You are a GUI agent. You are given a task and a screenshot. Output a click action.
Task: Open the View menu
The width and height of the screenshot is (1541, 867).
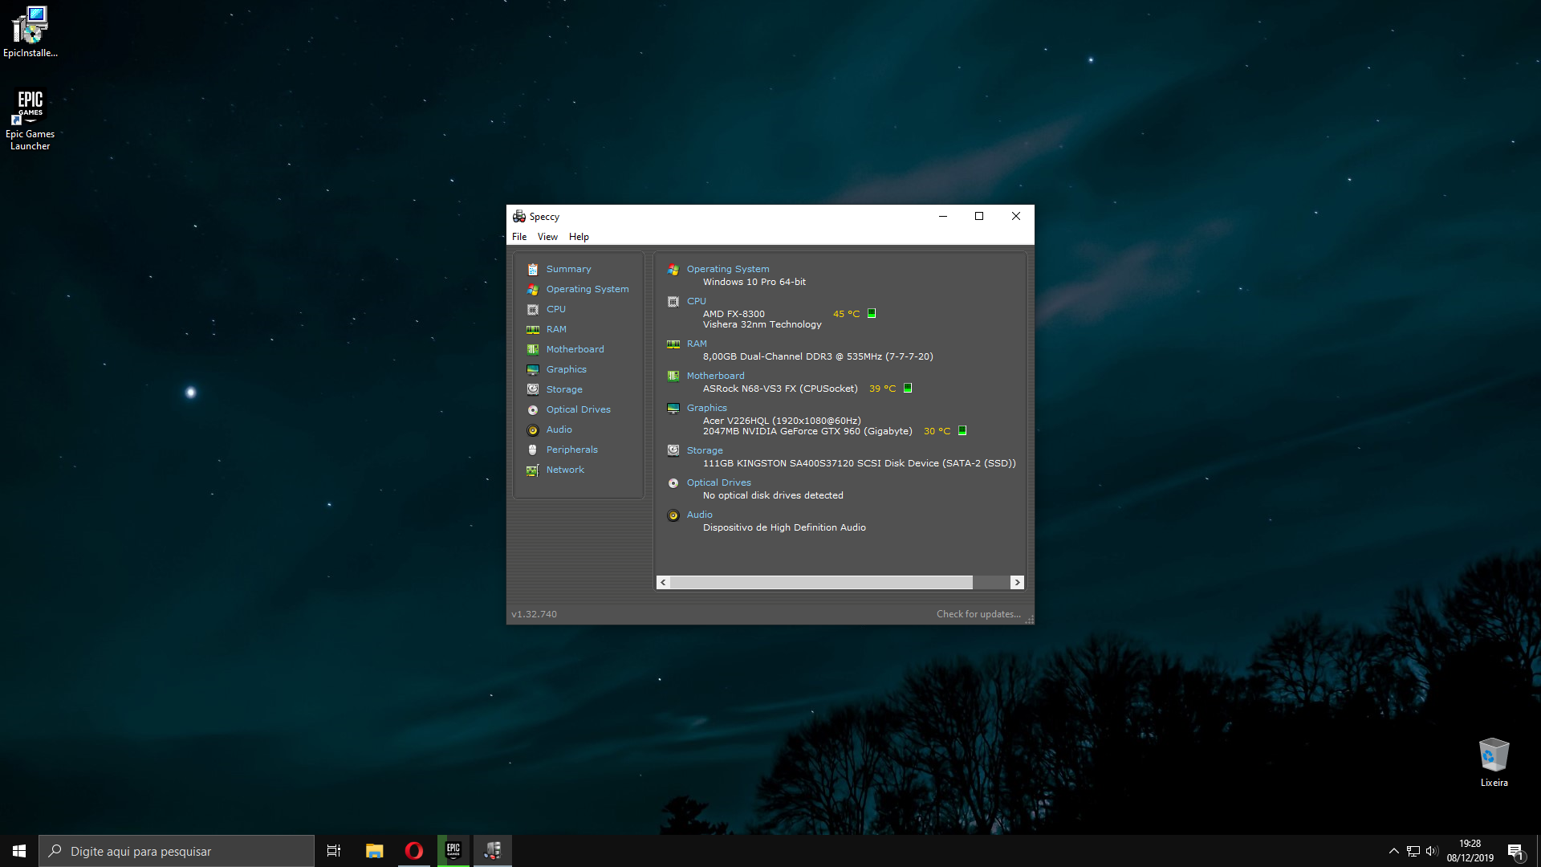click(x=547, y=237)
